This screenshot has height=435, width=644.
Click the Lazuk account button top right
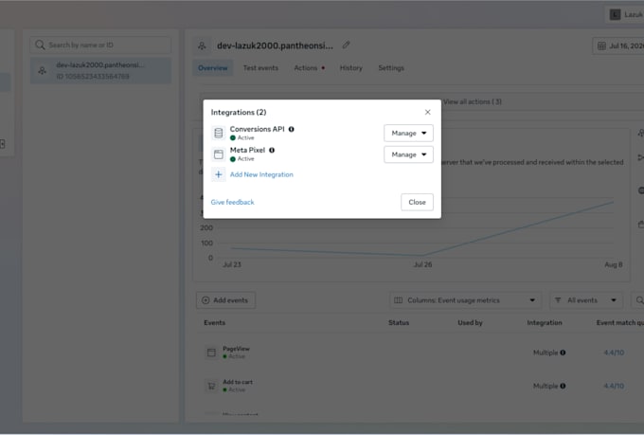[625, 14]
